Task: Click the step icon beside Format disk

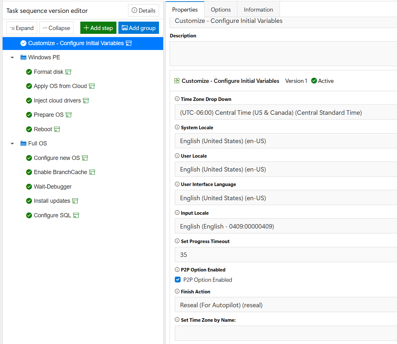Action: [x=68, y=72]
